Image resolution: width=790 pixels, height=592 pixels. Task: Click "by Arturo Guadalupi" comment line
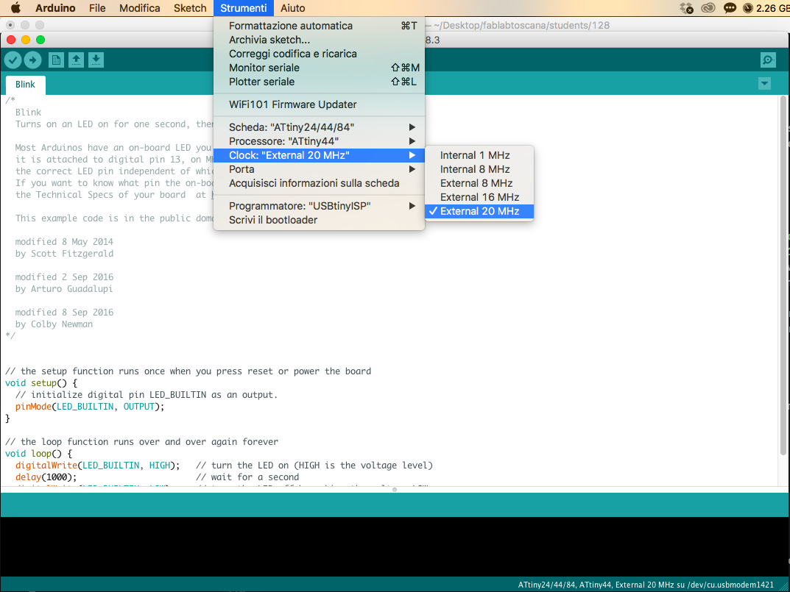[64, 289]
